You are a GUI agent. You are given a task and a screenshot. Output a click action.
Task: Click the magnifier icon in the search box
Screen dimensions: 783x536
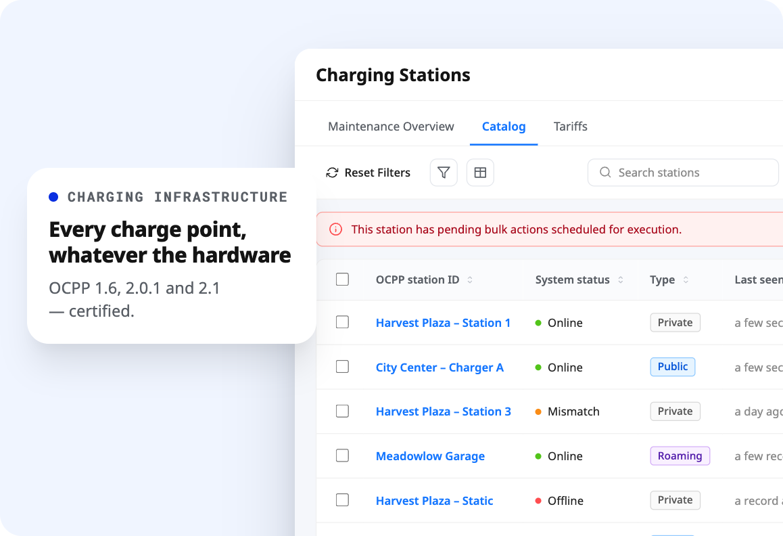[x=605, y=173]
